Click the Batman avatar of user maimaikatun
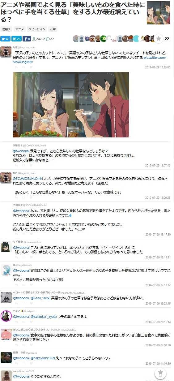Screen dimensions: 174x381 pyautogui.click(x=6, y=246)
